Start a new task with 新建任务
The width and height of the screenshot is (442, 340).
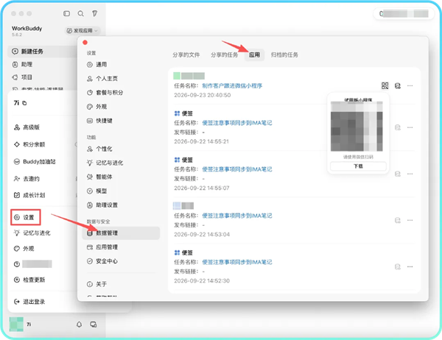[42, 52]
